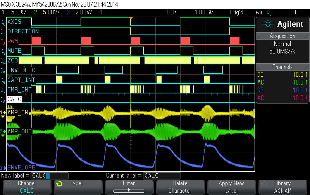
Task: Click the magenta AC channel 4 coupling
Action: [x=260, y=98]
